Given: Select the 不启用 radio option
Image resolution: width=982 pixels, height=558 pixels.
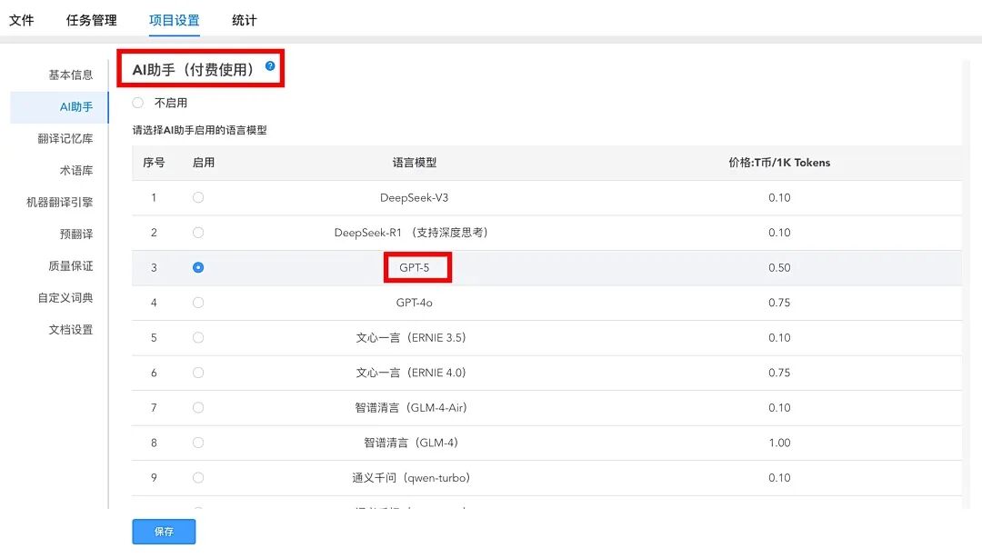Looking at the screenshot, I should coord(138,102).
